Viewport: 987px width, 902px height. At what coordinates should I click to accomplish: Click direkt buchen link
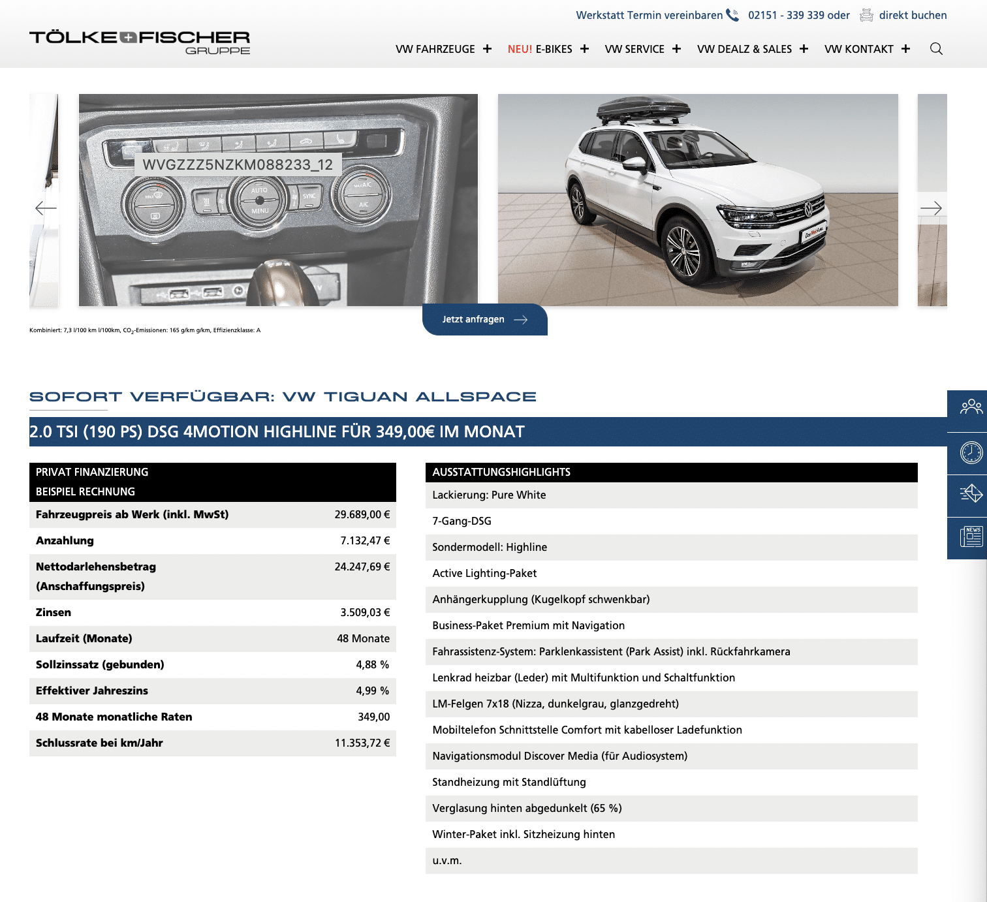pos(913,15)
